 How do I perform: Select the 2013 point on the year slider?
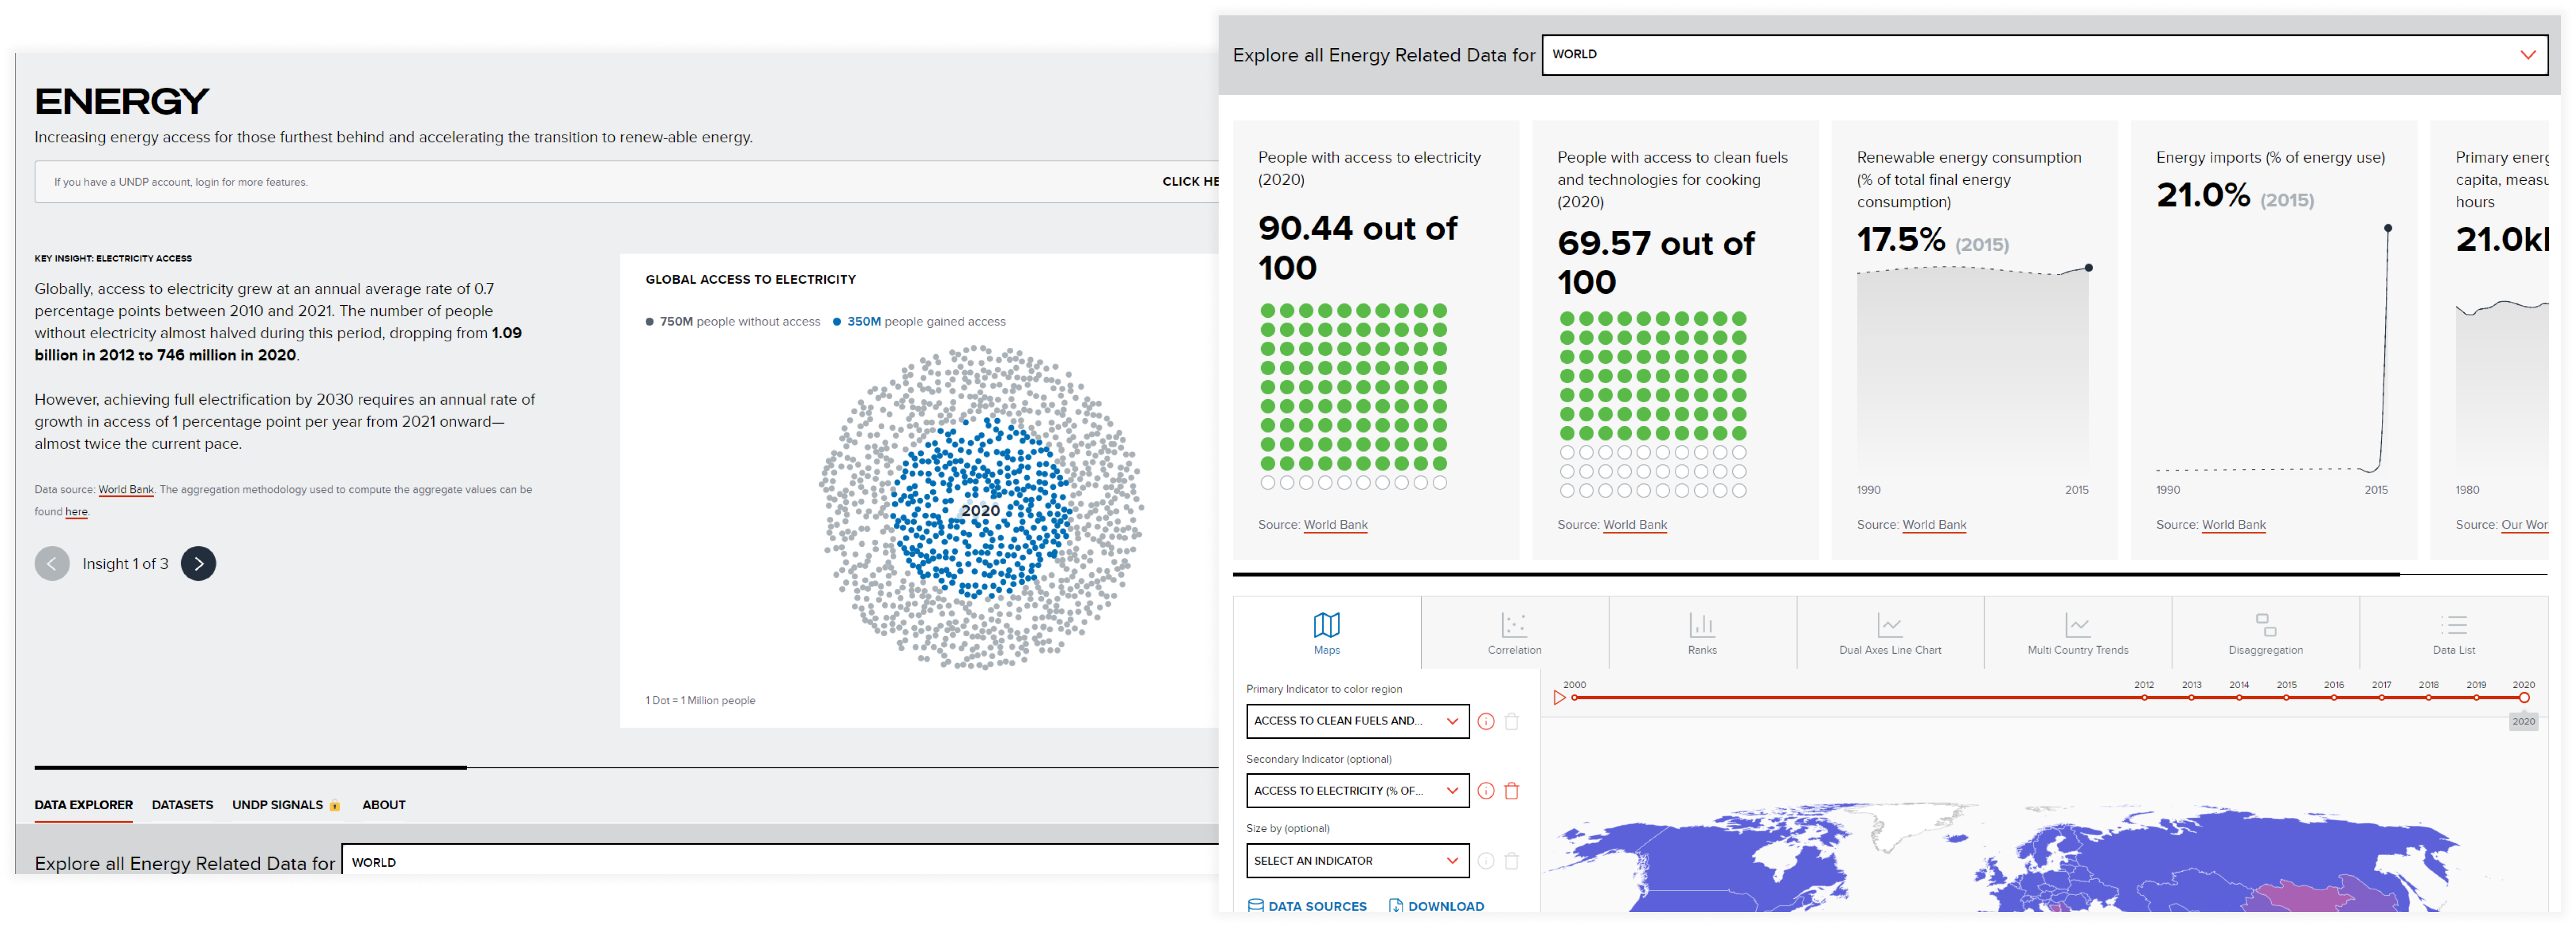point(2191,697)
